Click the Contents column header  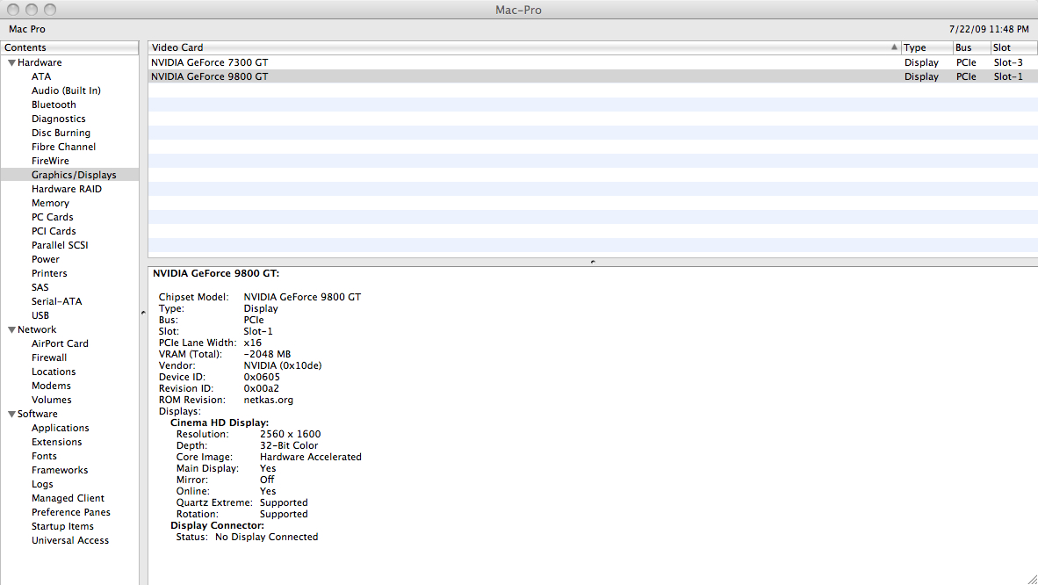coord(69,47)
